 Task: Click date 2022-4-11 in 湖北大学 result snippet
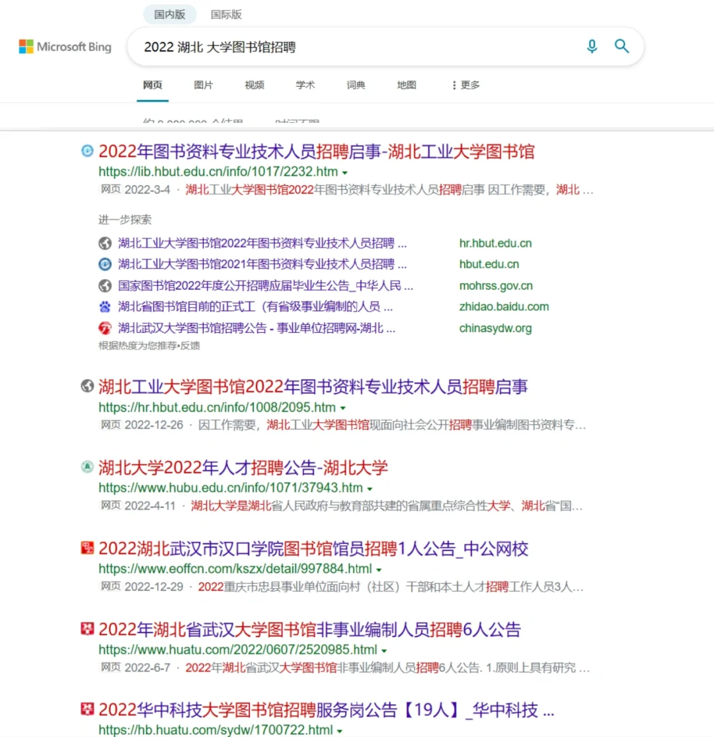click(x=150, y=505)
